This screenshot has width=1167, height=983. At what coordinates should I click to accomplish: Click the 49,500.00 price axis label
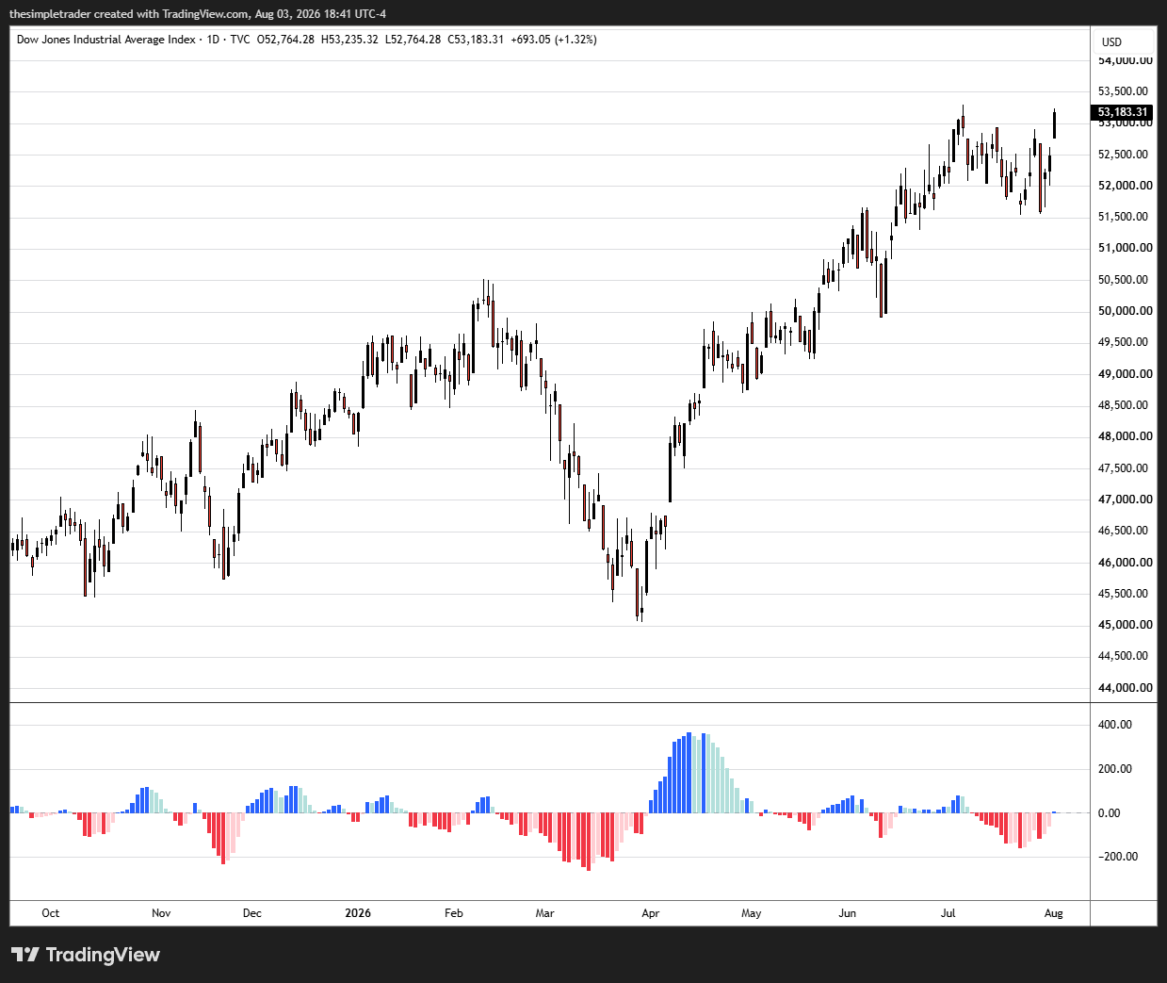[x=1123, y=342]
